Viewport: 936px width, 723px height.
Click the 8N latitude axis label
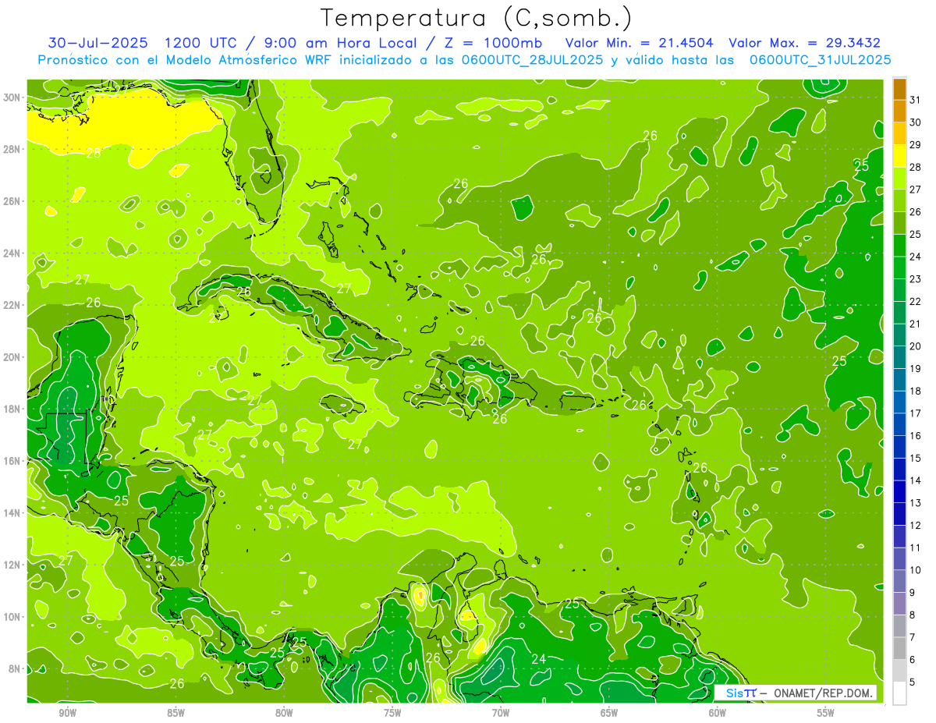(x=16, y=668)
